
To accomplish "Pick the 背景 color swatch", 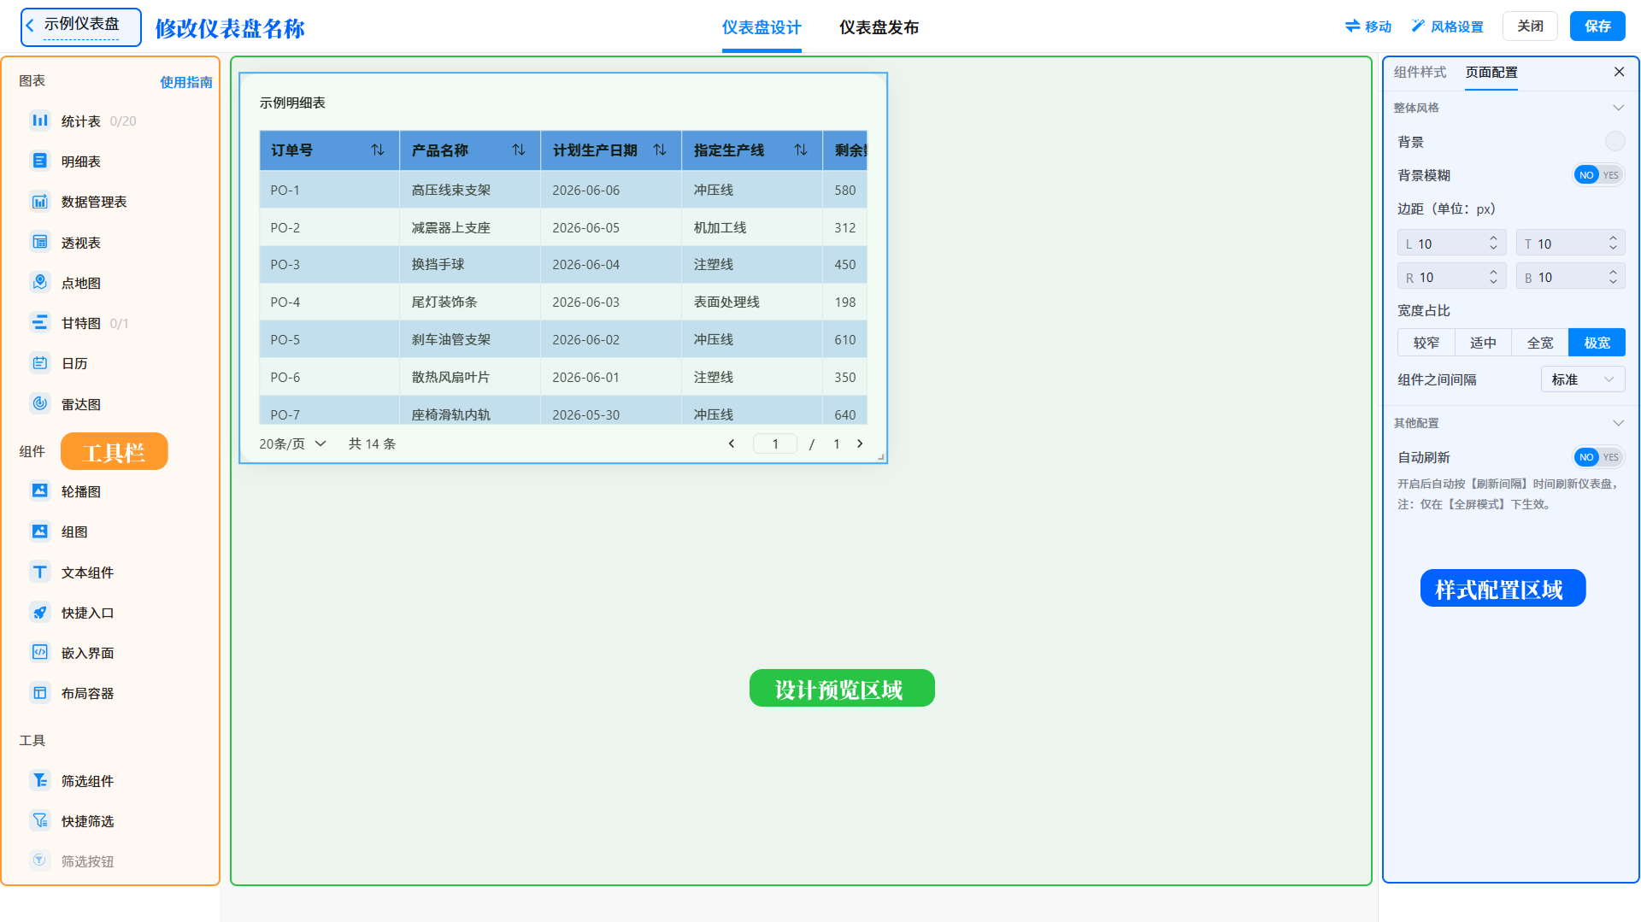I will point(1615,141).
